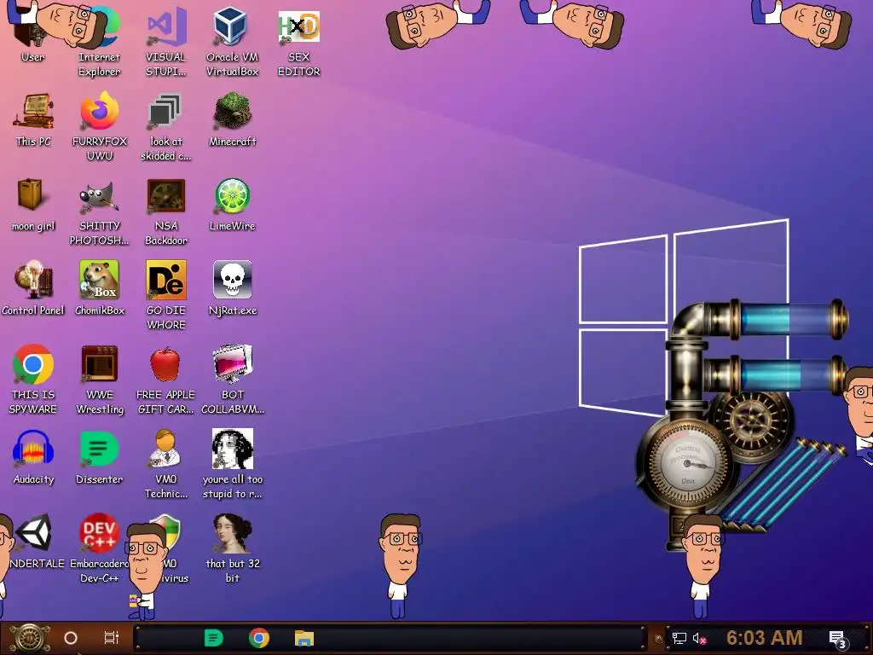Open the 'youre all too stupid to r...' icon

coord(233,465)
